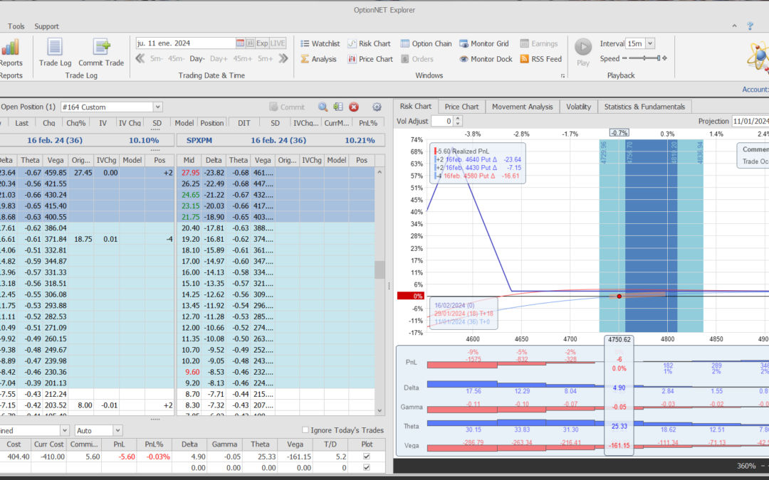Click the red delete position icon
The height and width of the screenshot is (480, 769).
pos(354,107)
